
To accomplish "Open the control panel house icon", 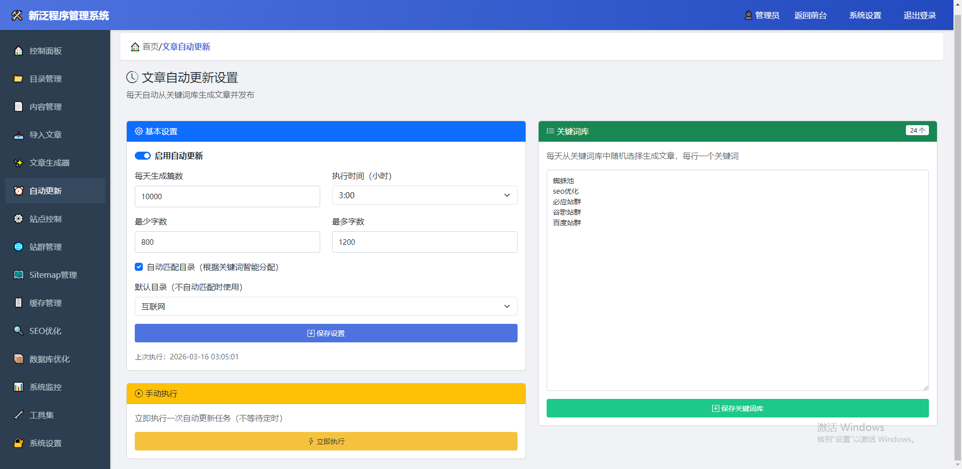I will pos(19,51).
